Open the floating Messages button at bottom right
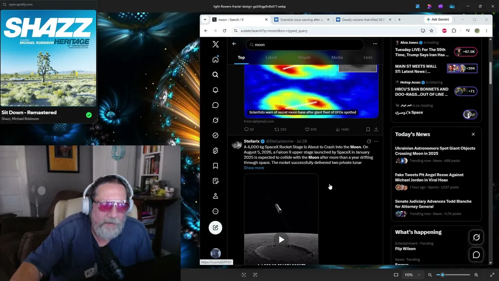Image resolution: width=499 pixels, height=281 pixels. pos(476,255)
